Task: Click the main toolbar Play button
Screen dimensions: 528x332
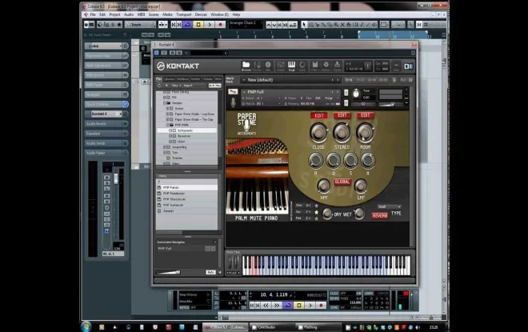Action: [x=210, y=25]
